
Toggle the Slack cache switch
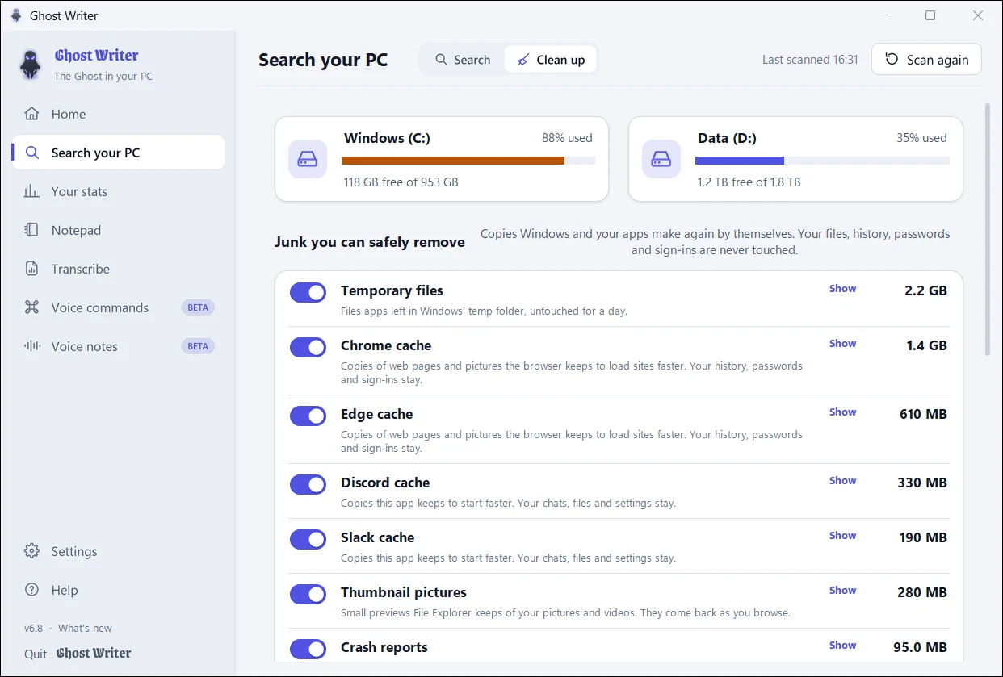coord(308,539)
